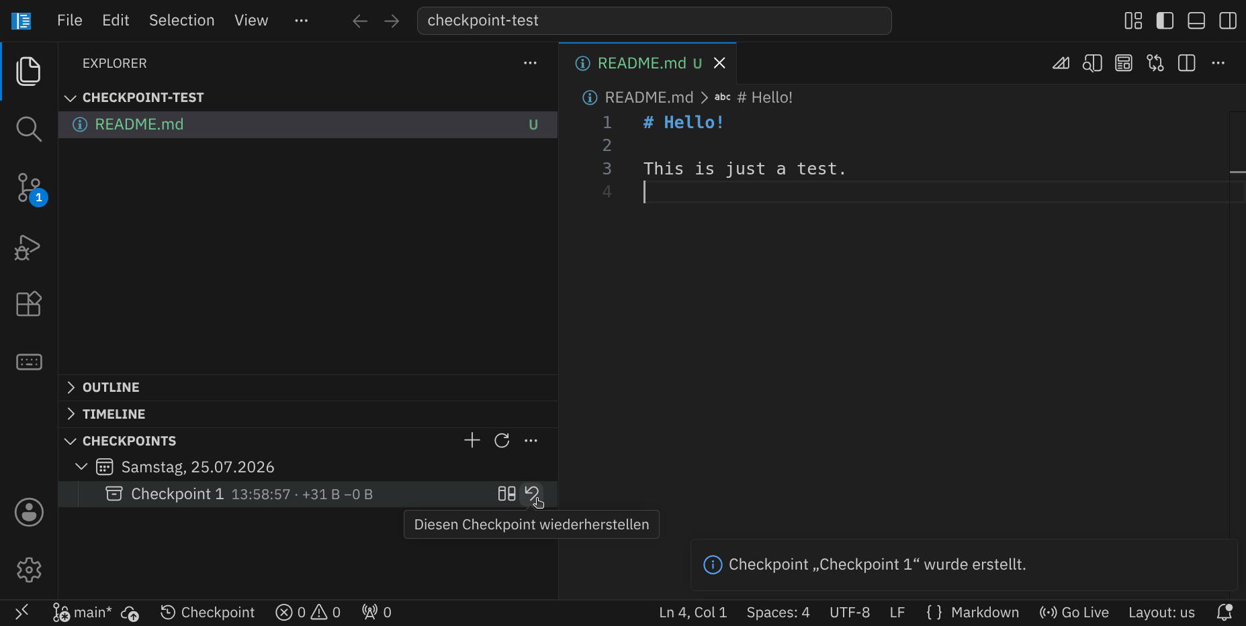Open the Explorer view in activity bar
The width and height of the screenshot is (1246, 626).
coord(28,71)
